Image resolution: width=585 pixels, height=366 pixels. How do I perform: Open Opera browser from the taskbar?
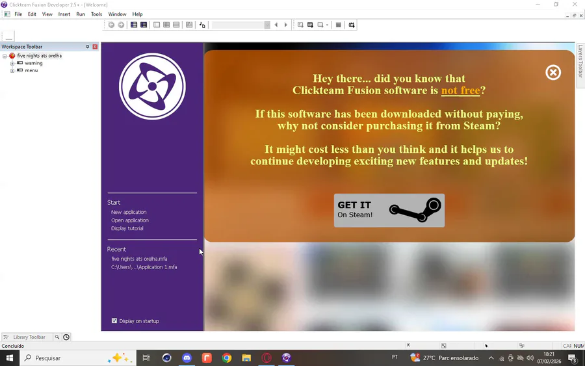point(266,358)
